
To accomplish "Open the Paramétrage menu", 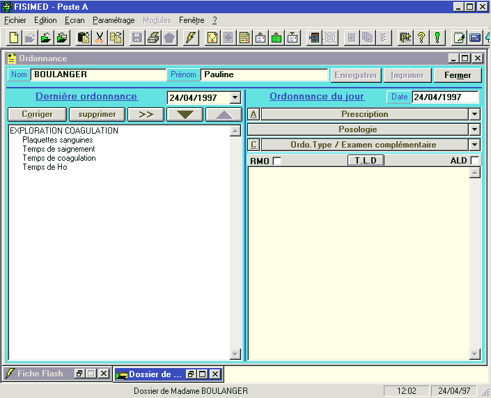I will (x=114, y=20).
